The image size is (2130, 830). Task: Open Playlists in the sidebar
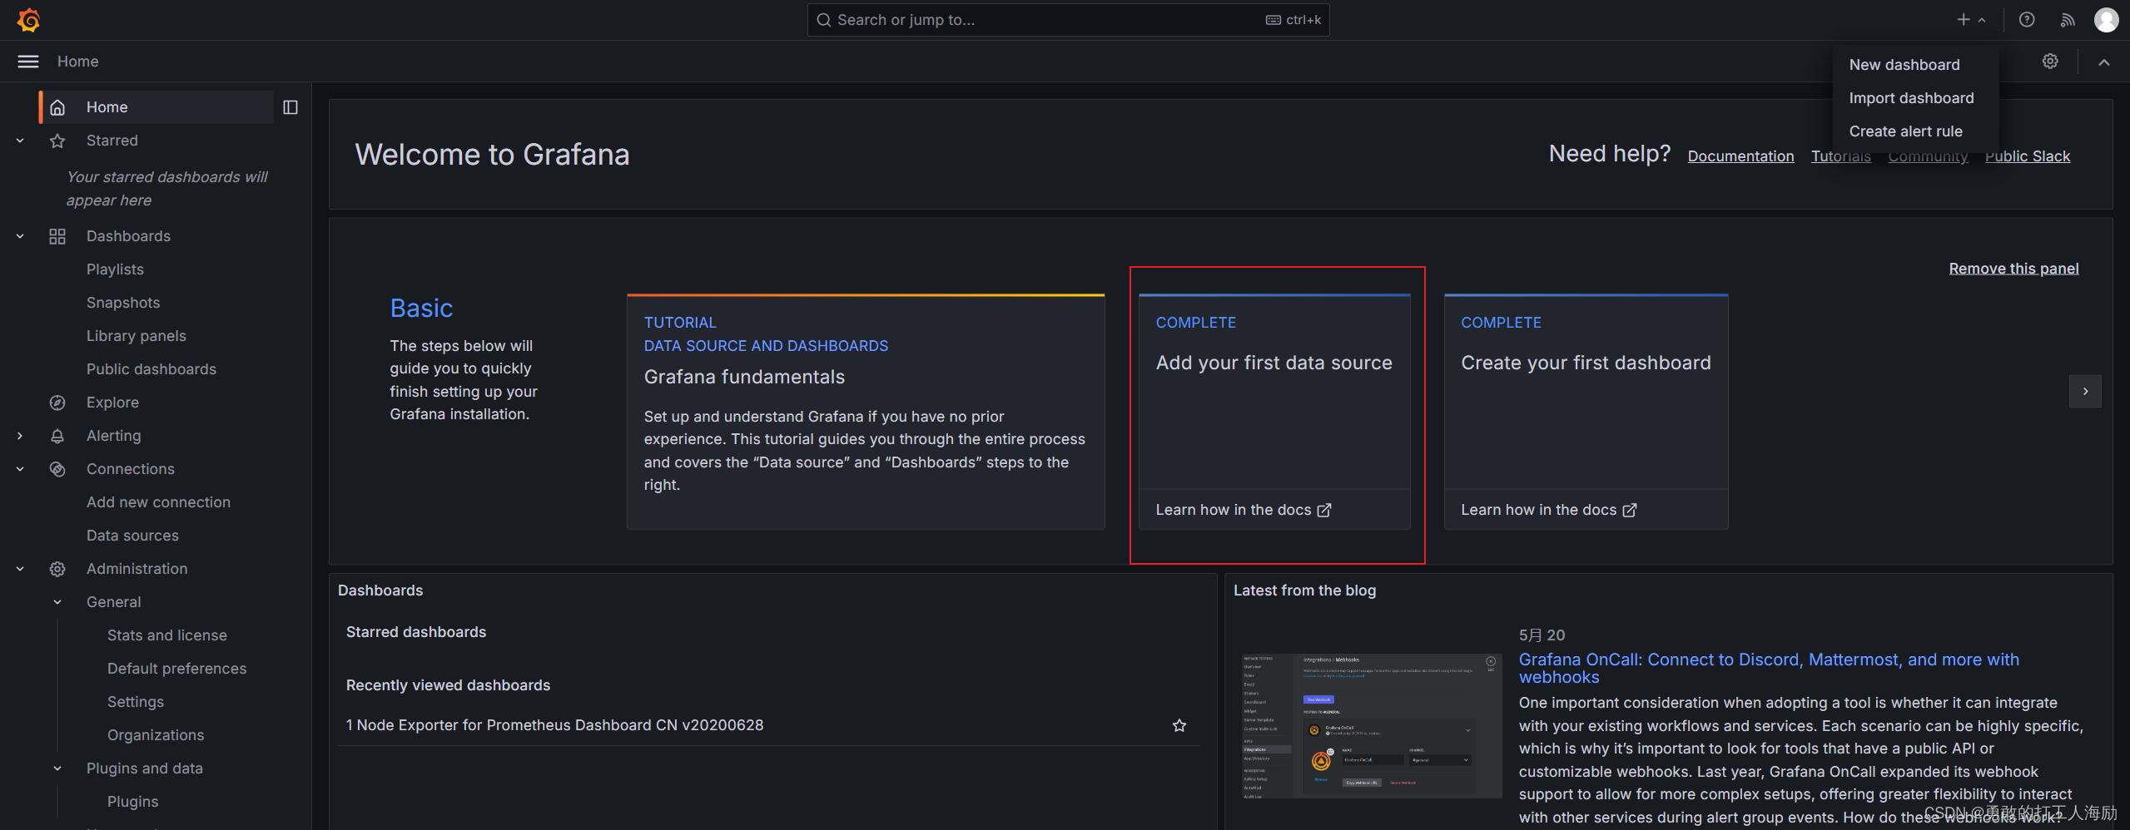[115, 269]
